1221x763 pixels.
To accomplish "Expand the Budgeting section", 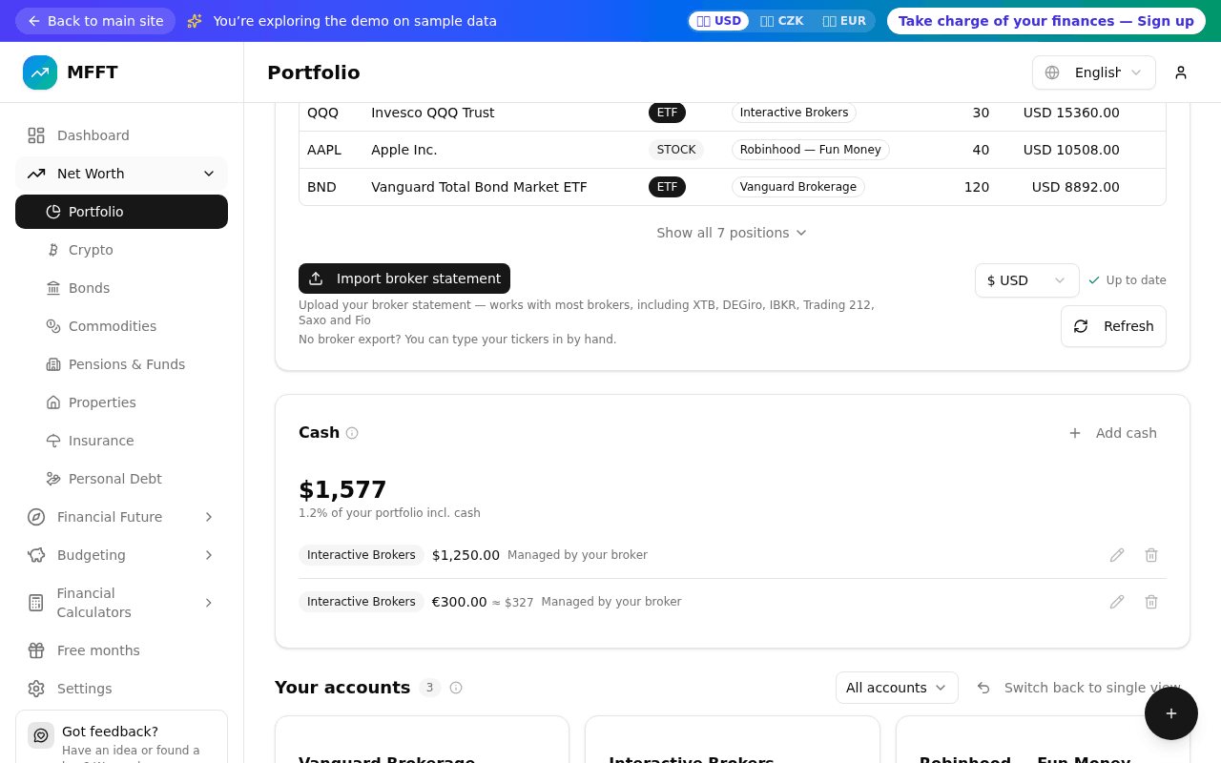I will point(121,555).
